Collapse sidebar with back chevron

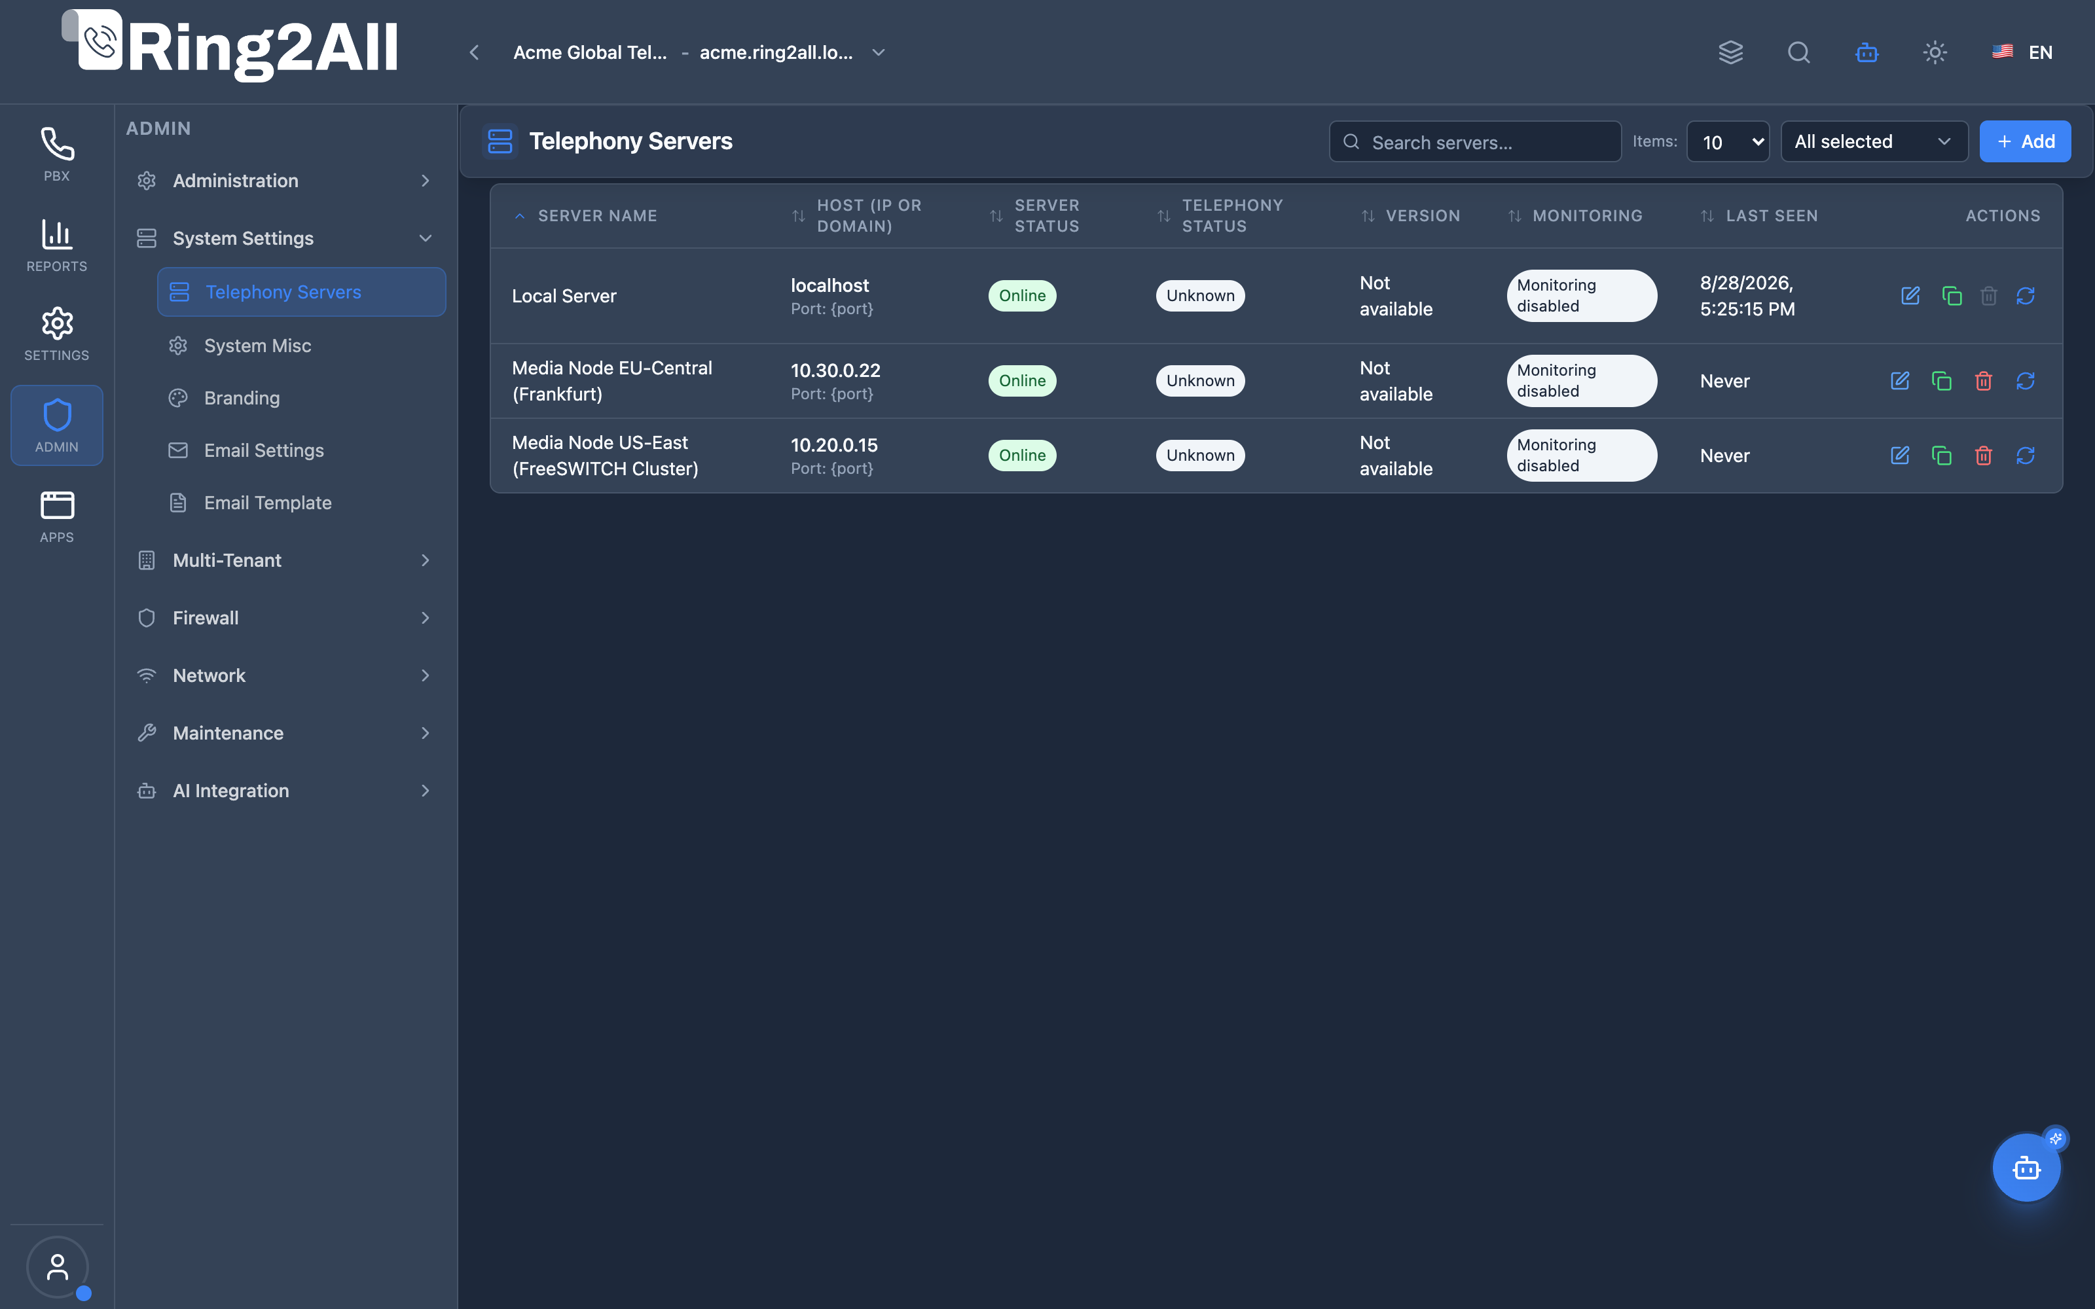coord(475,52)
